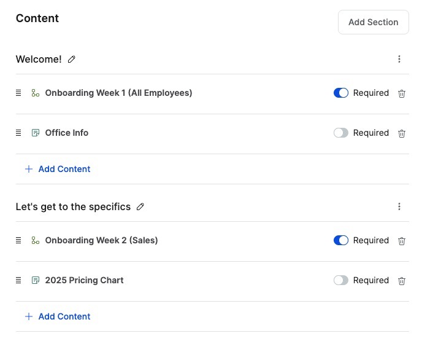Click drag handle for Onboarding Week 1

point(18,93)
